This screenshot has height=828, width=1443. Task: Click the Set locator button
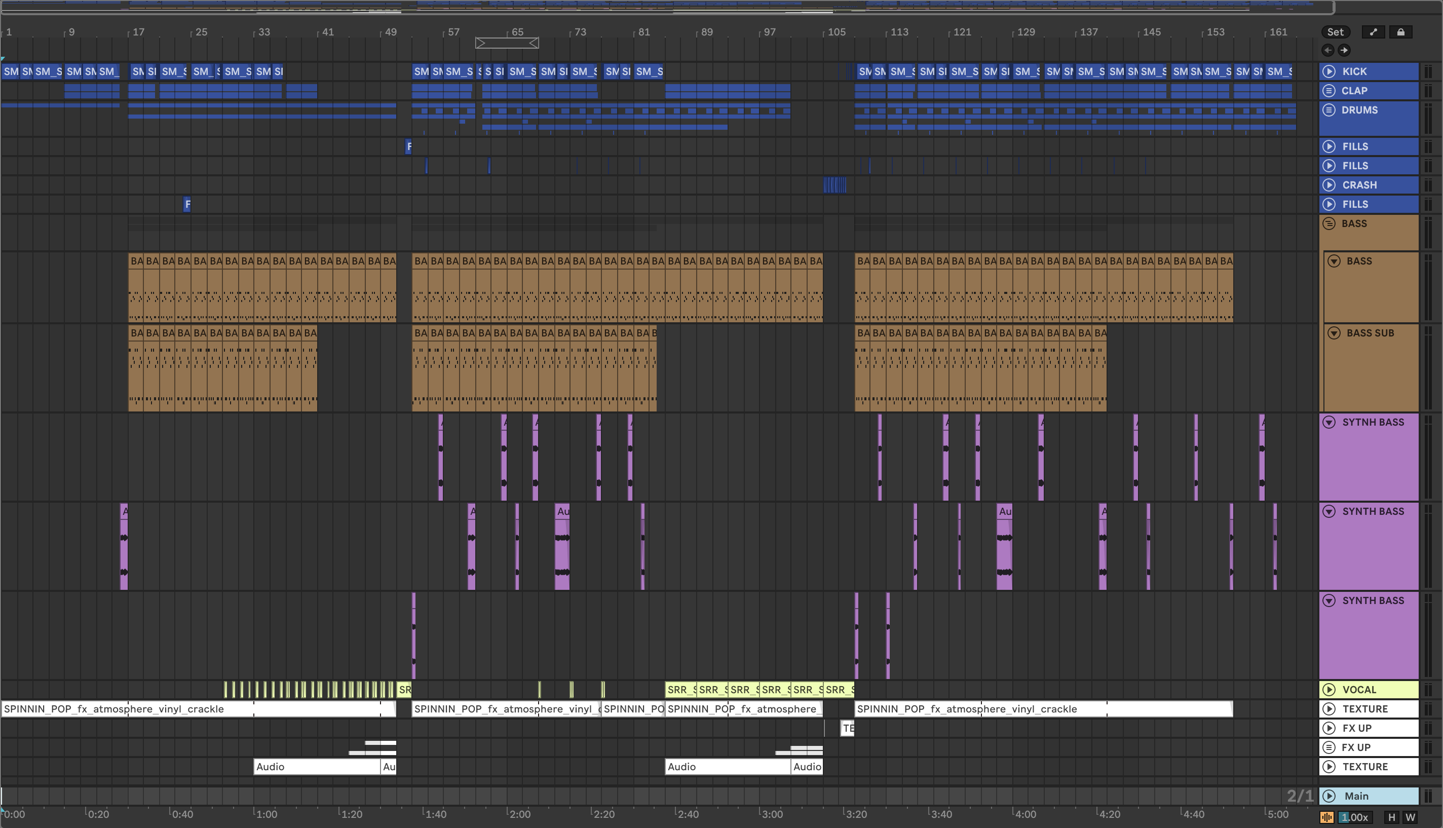point(1335,32)
